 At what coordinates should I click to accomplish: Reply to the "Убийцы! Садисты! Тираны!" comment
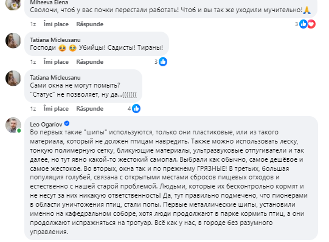[90, 62]
